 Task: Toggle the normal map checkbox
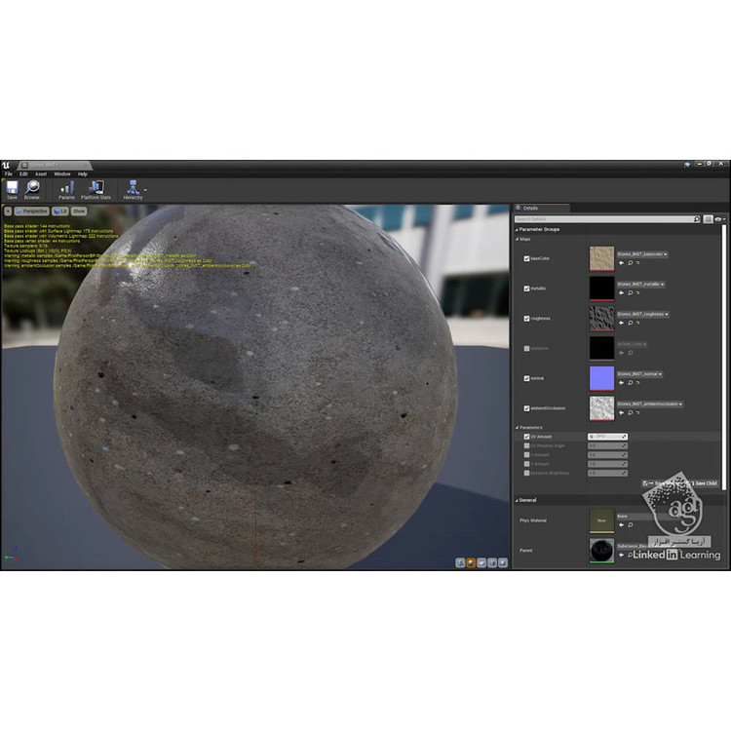point(527,378)
